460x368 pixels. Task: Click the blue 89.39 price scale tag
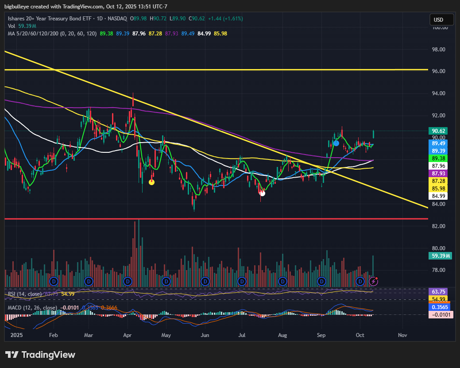point(438,151)
